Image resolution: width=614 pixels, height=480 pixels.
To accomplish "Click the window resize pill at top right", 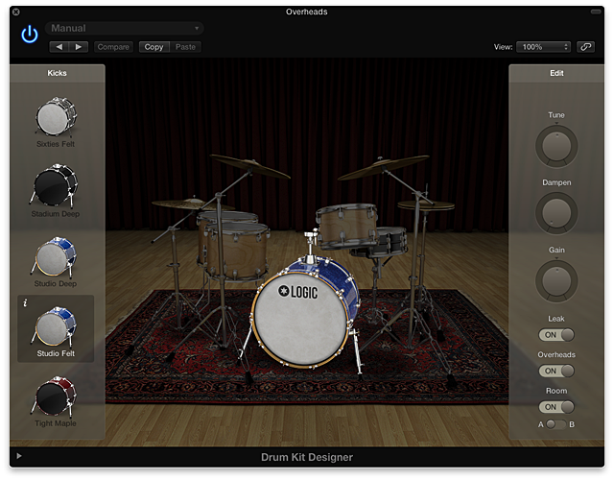I will (596, 12).
